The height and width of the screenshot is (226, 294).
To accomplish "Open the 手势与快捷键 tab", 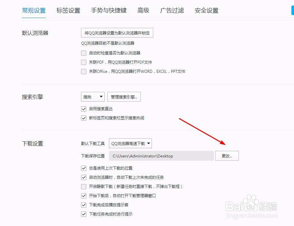I will point(109,10).
